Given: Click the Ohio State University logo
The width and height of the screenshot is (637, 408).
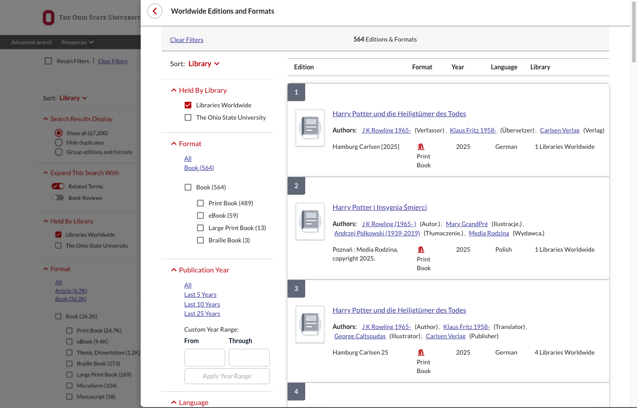Looking at the screenshot, I should (x=91, y=18).
